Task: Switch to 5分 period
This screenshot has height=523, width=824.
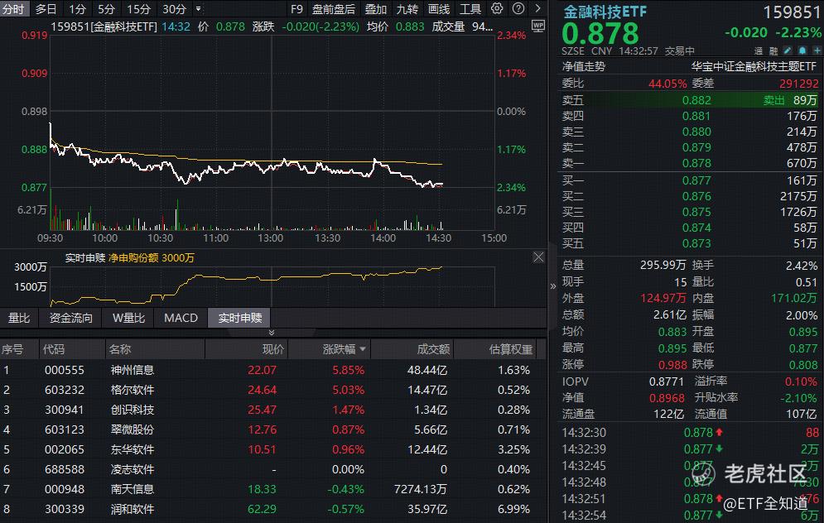Action: click(106, 9)
